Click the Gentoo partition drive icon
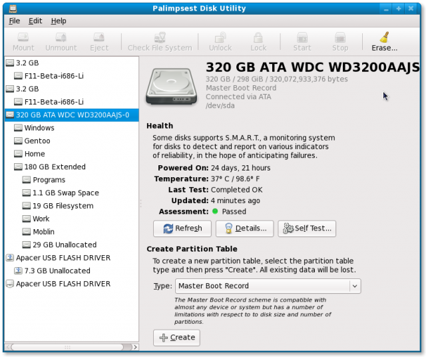Image resolution: width=426 pixels, height=357 pixels. click(x=18, y=141)
